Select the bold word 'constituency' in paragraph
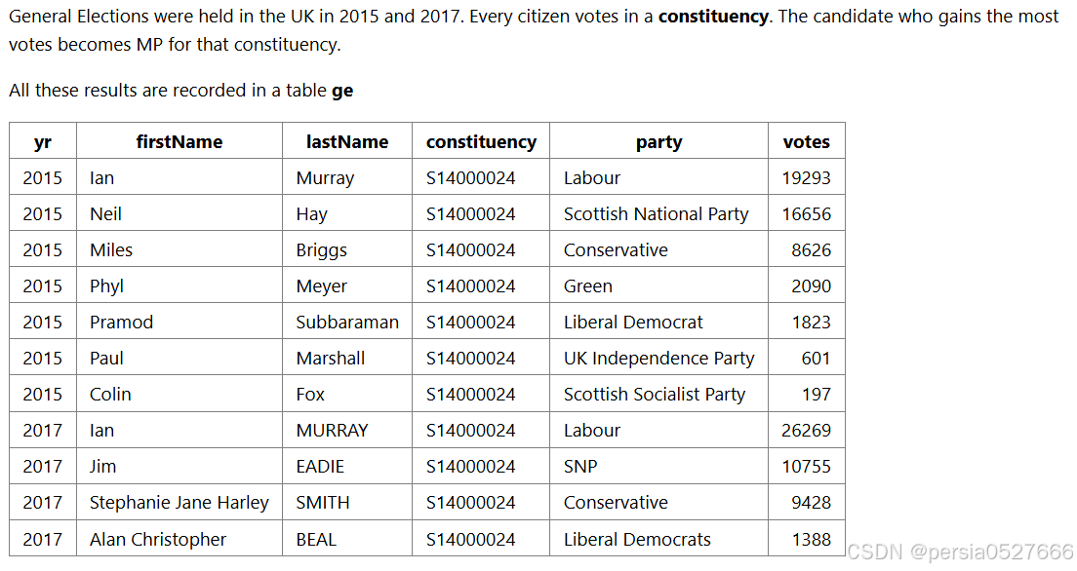This screenshot has width=1077, height=571. point(713,17)
